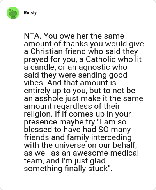Click the words "awesome medical"
Screen dimensions: 156x190
pyautogui.click(x=106, y=153)
